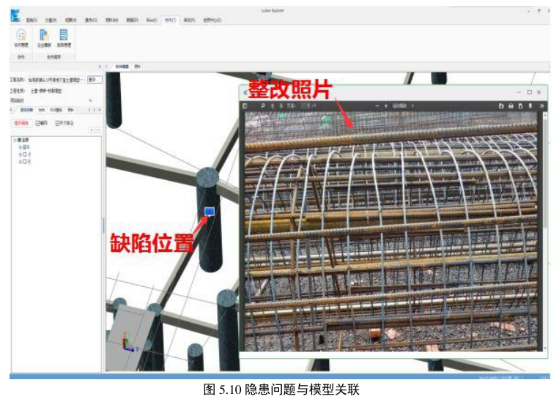Select the second document tab above the viewport
This screenshot has height=399, width=559.
[x=137, y=67]
